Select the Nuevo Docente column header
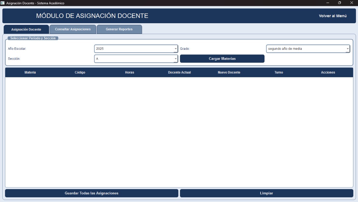This screenshot has height=202, width=358. pos(229,72)
